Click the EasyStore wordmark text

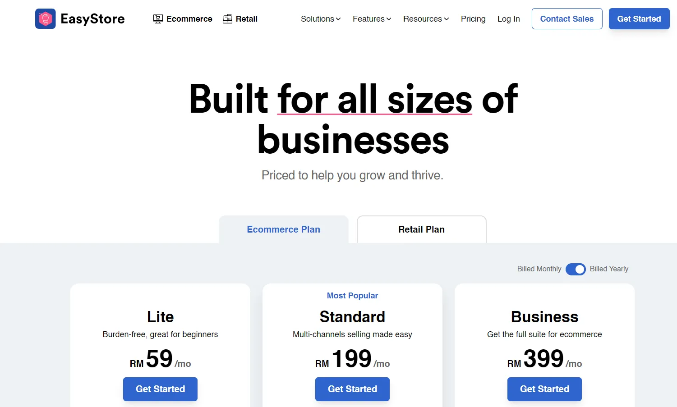coord(92,19)
